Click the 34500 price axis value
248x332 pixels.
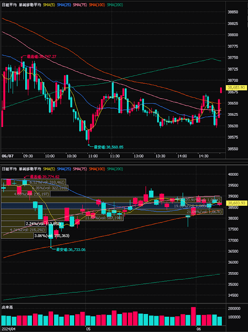(x=233, y=295)
